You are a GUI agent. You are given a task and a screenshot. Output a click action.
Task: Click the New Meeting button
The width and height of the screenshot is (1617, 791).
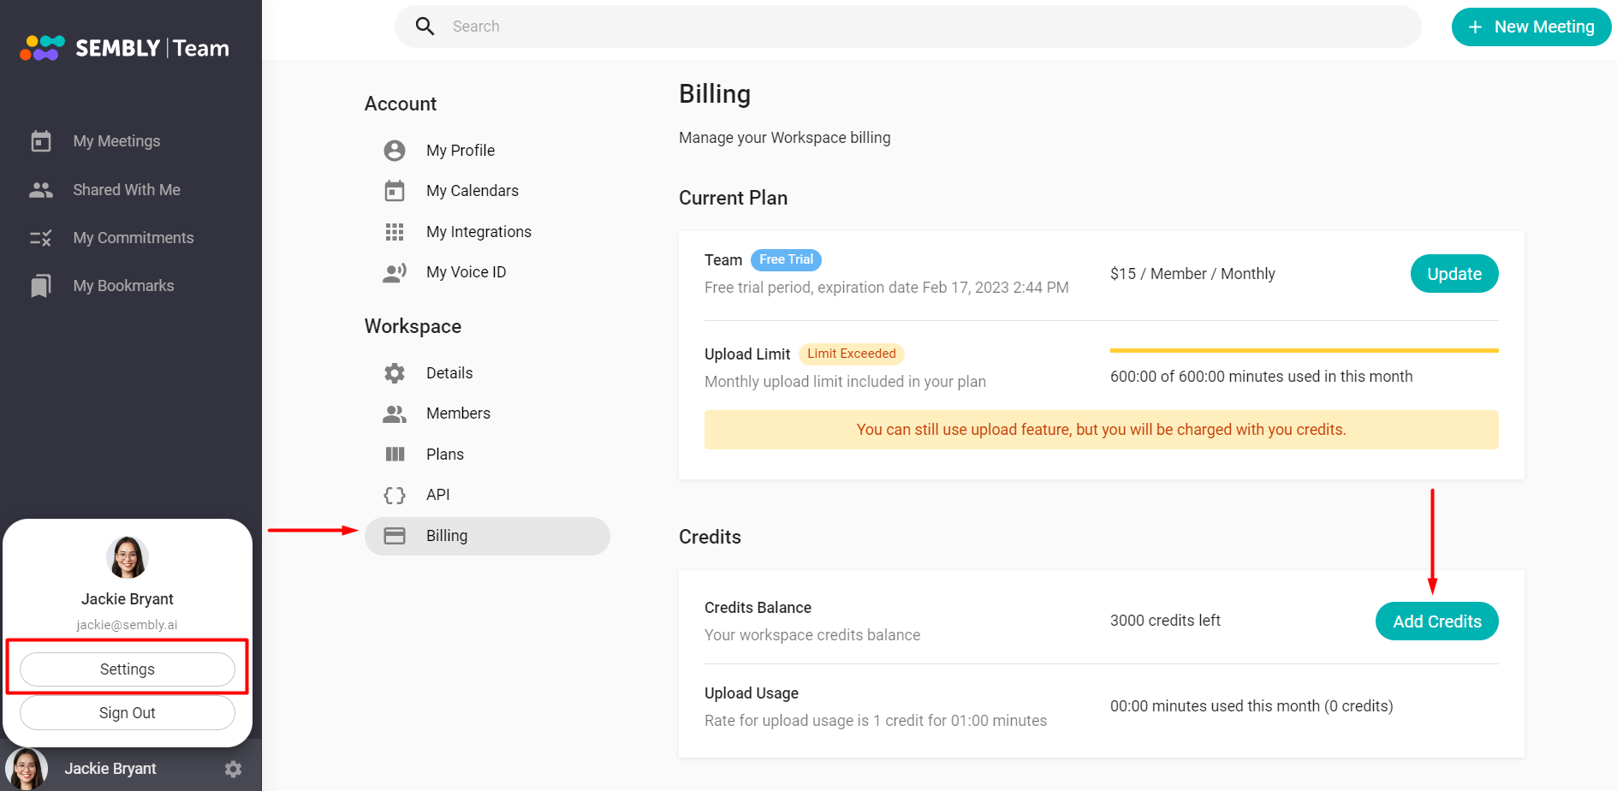point(1531,27)
